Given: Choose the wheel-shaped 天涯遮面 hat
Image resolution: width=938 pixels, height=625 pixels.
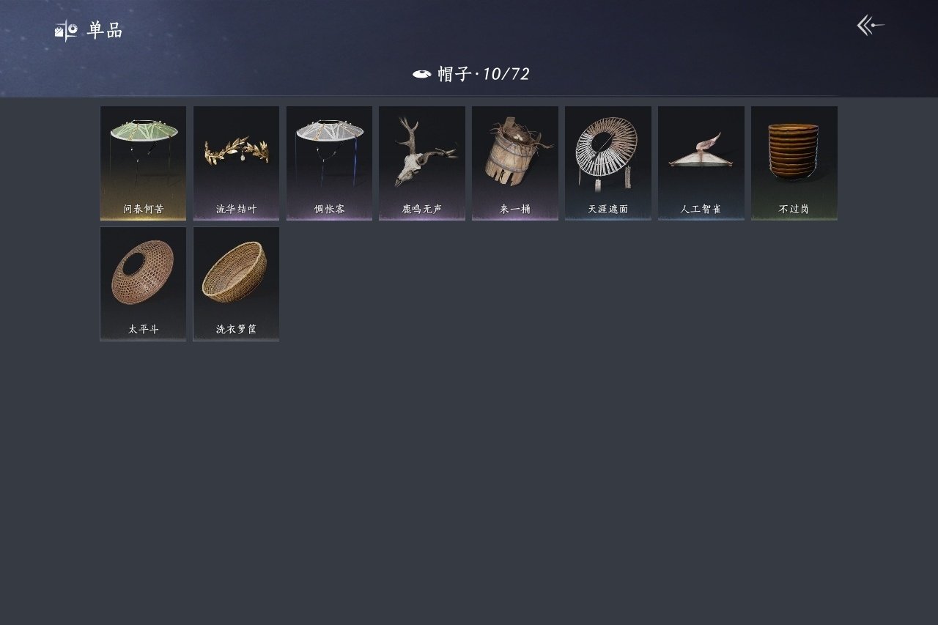Looking at the screenshot, I should pos(608,163).
